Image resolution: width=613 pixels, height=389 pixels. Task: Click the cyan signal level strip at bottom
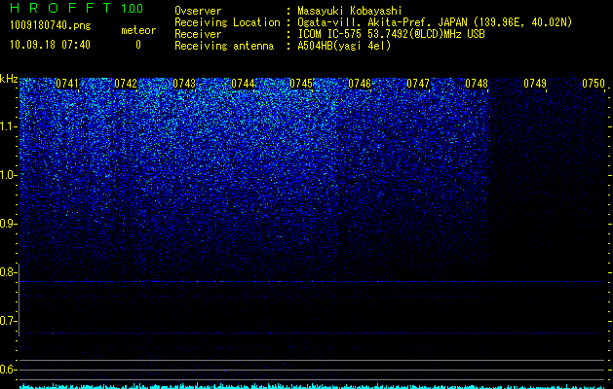point(313,386)
